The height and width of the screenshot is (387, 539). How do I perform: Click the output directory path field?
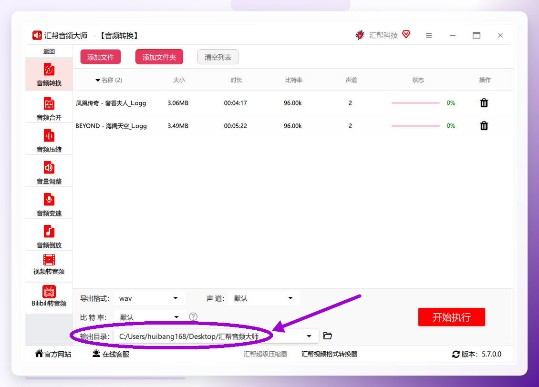tap(216, 336)
